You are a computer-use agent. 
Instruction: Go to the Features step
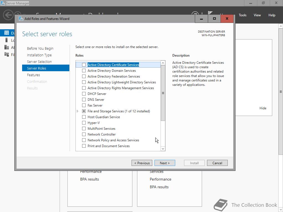[x=33, y=75]
